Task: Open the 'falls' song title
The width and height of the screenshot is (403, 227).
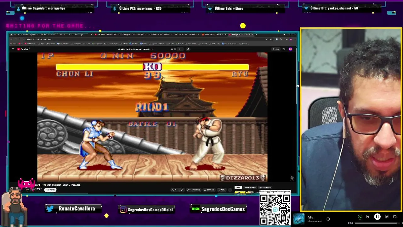Action: (x=310, y=217)
